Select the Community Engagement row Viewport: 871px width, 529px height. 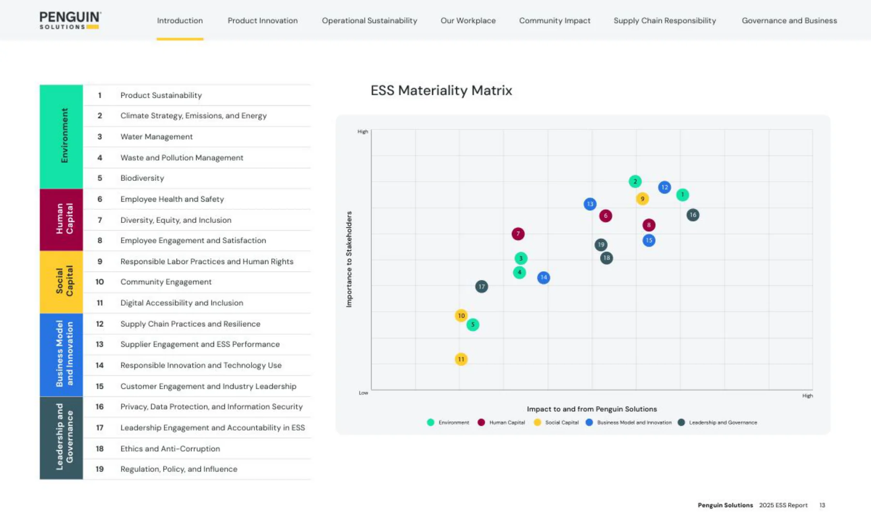pyautogui.click(x=197, y=282)
